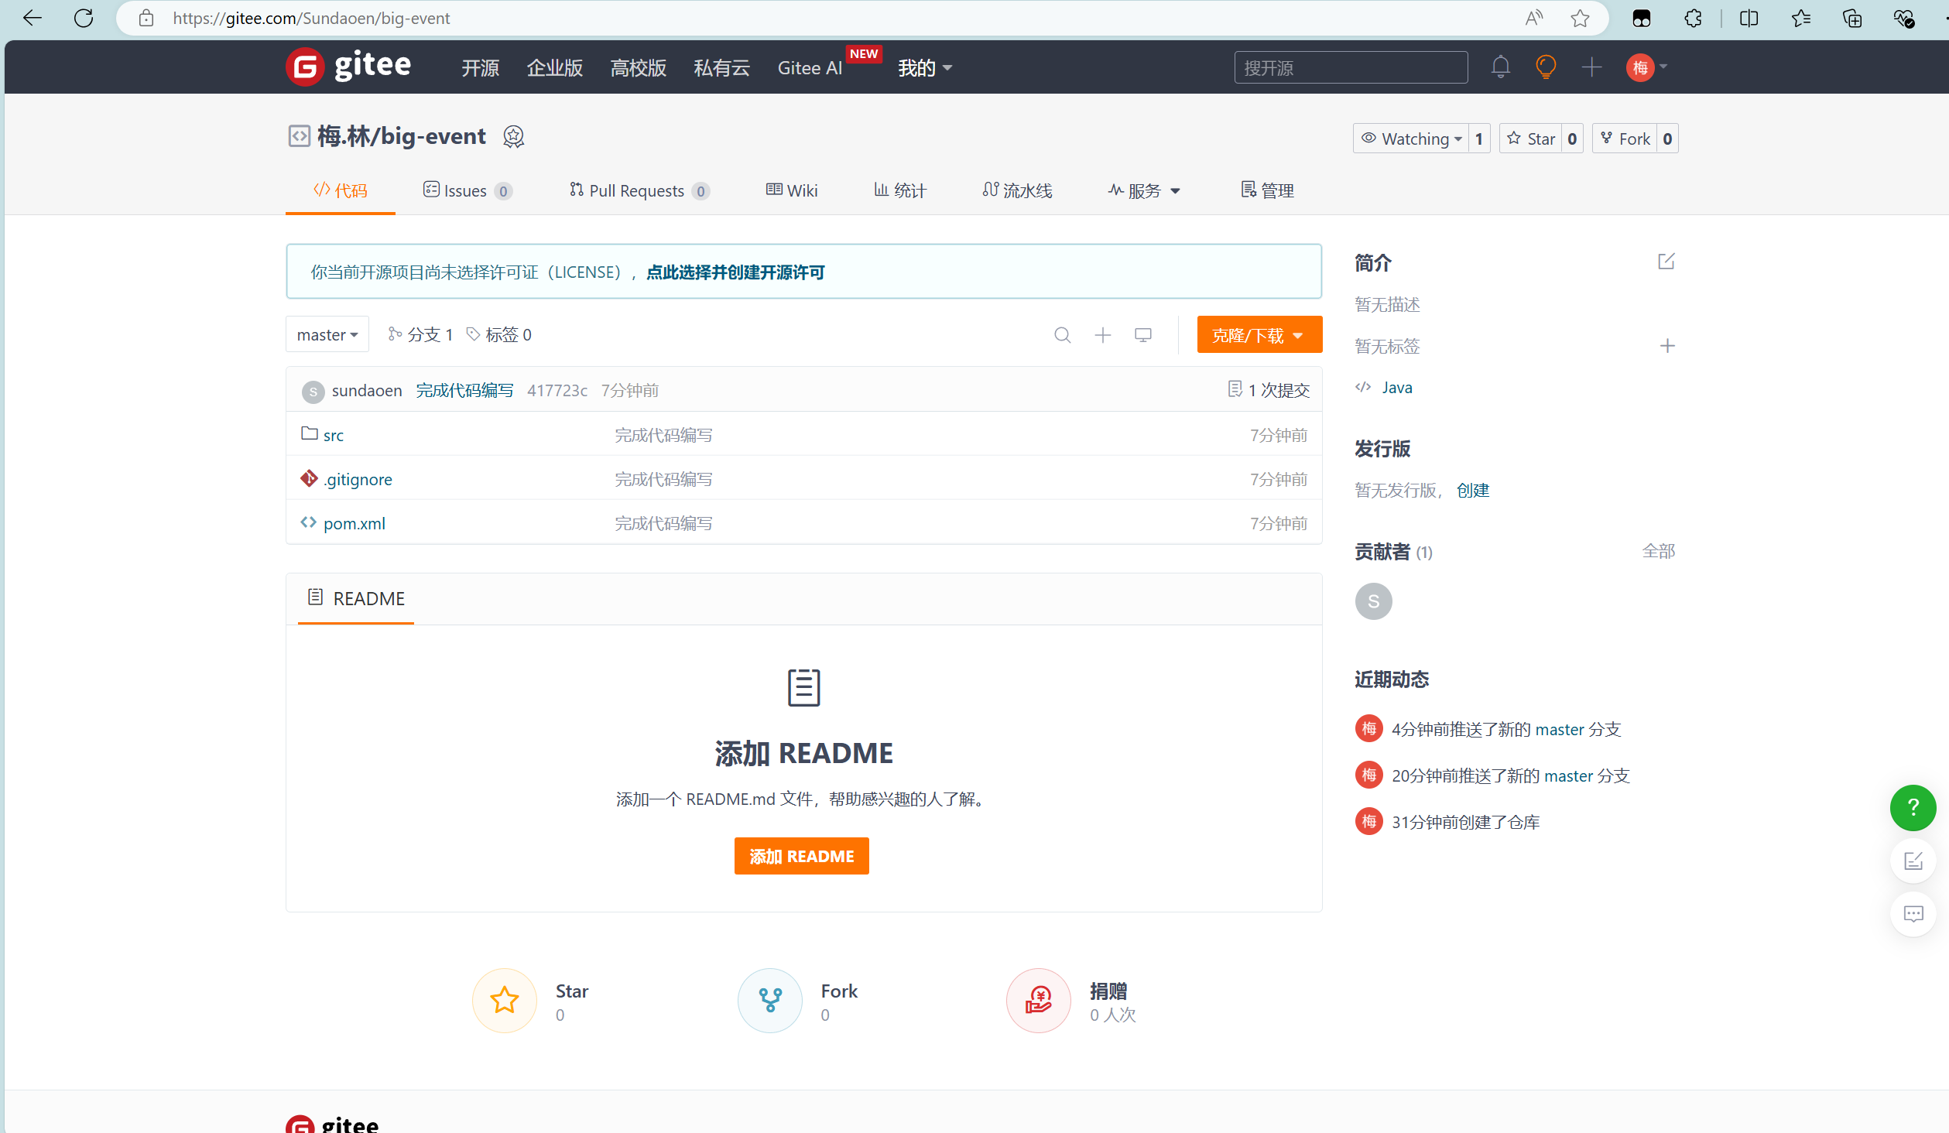This screenshot has height=1133, width=1949.
Task: Open the Web IDE monitor icon
Action: coord(1143,334)
